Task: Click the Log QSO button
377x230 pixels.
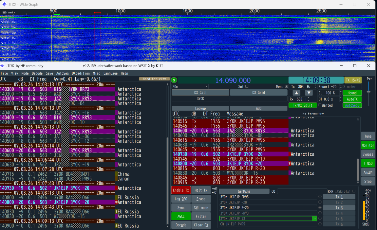Action: (x=181, y=199)
